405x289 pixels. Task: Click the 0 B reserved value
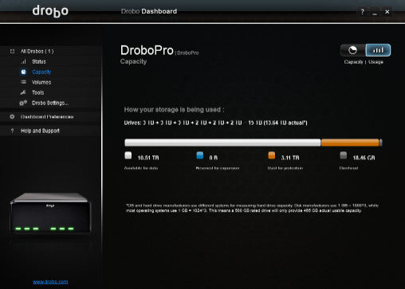(214, 158)
